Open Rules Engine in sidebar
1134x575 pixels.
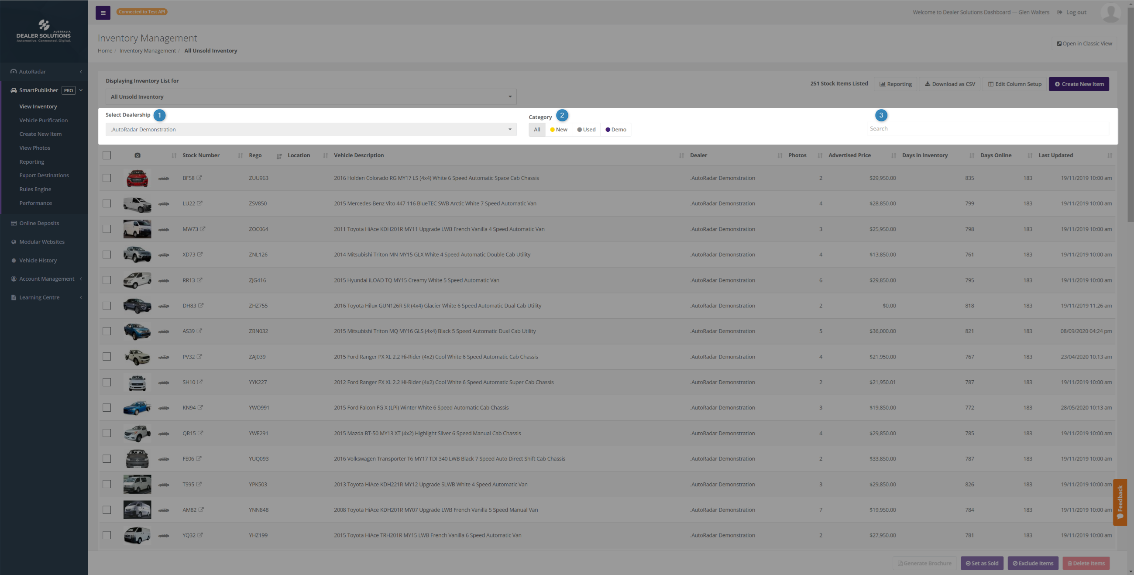coord(35,189)
